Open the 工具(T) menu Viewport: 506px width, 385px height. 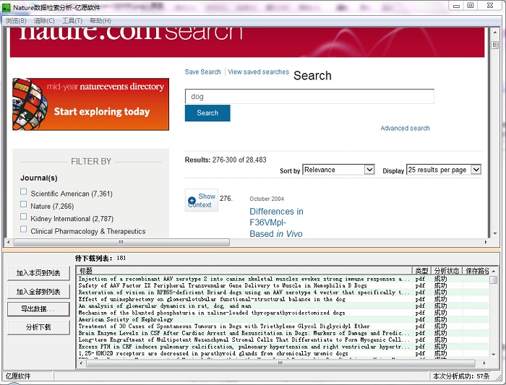72,21
